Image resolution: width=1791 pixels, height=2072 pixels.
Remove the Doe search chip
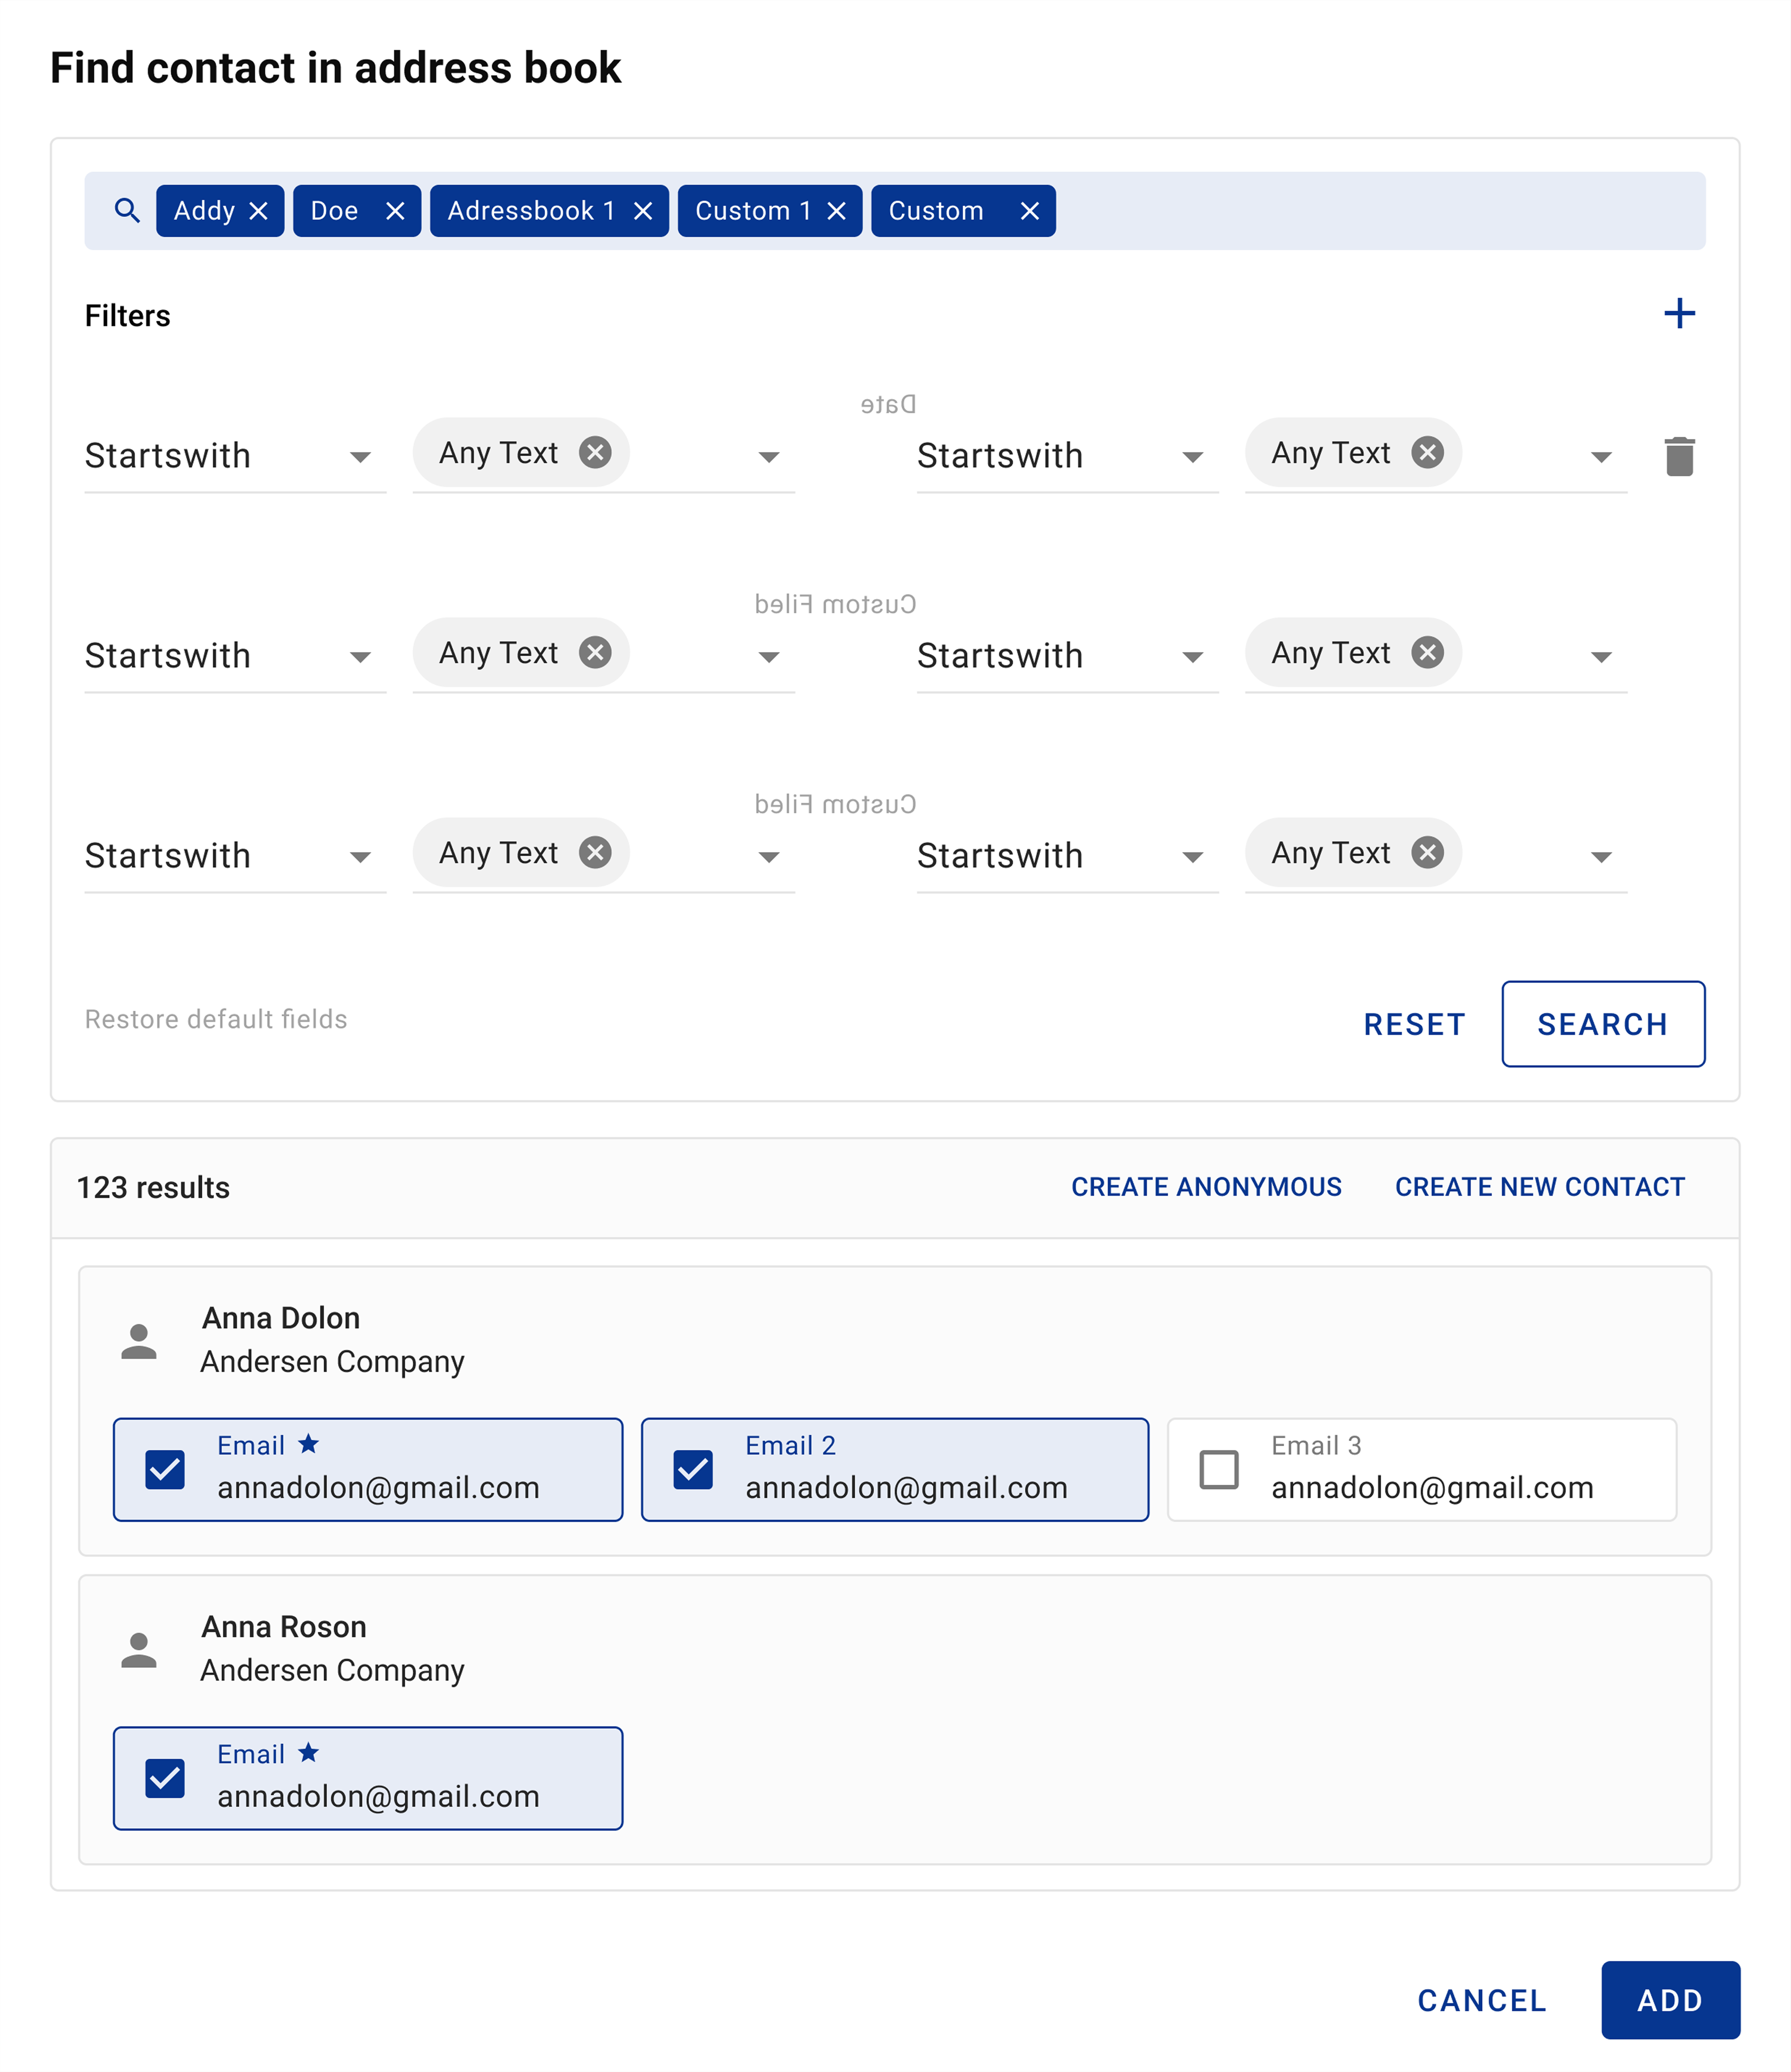[x=395, y=211]
